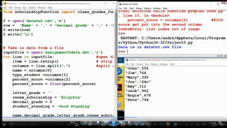Open the Mail app on the taskbar
The image size is (227, 128).
click(77, 125)
